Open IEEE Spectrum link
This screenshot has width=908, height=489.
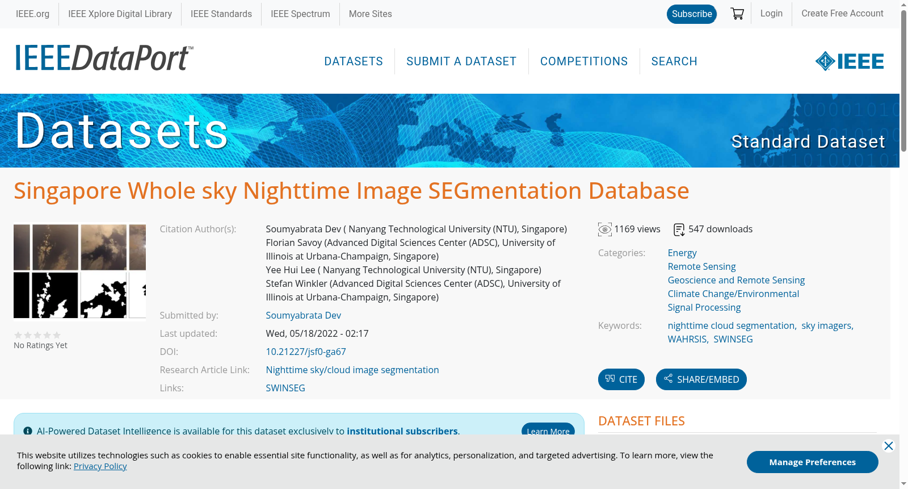pyautogui.click(x=300, y=14)
